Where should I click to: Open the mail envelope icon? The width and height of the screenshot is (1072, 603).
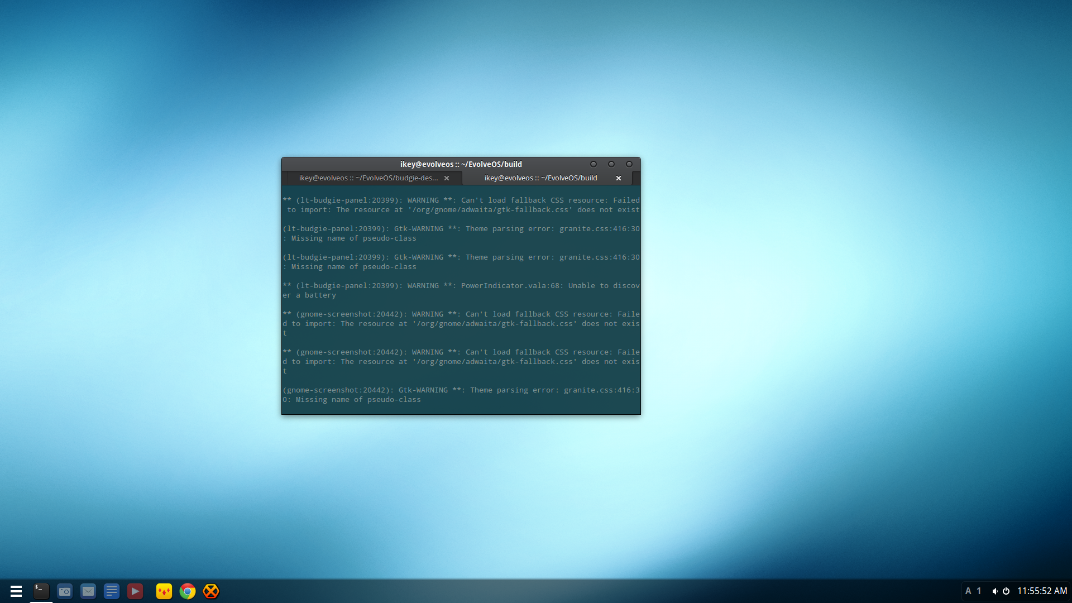88,591
